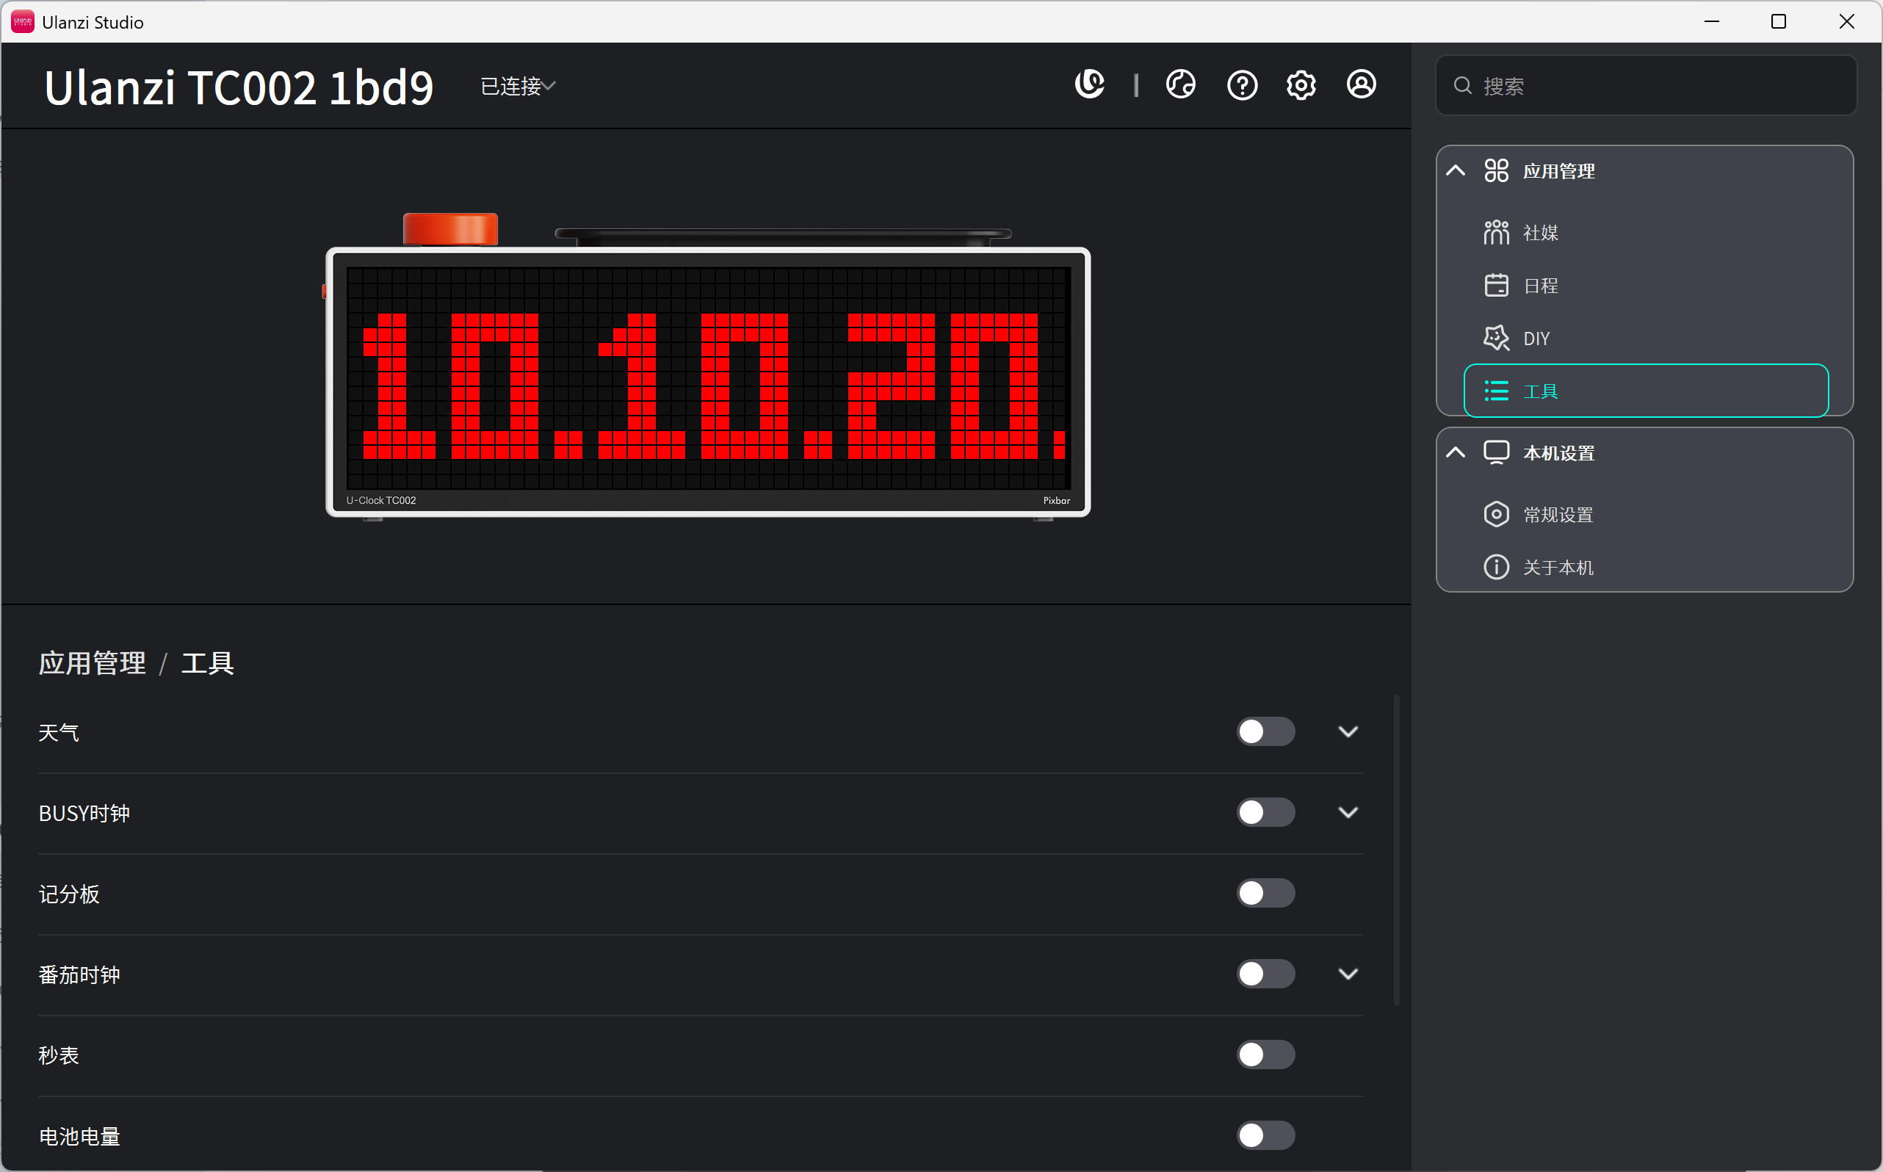Select the 日程 menu item
The height and width of the screenshot is (1172, 1883).
1645,285
